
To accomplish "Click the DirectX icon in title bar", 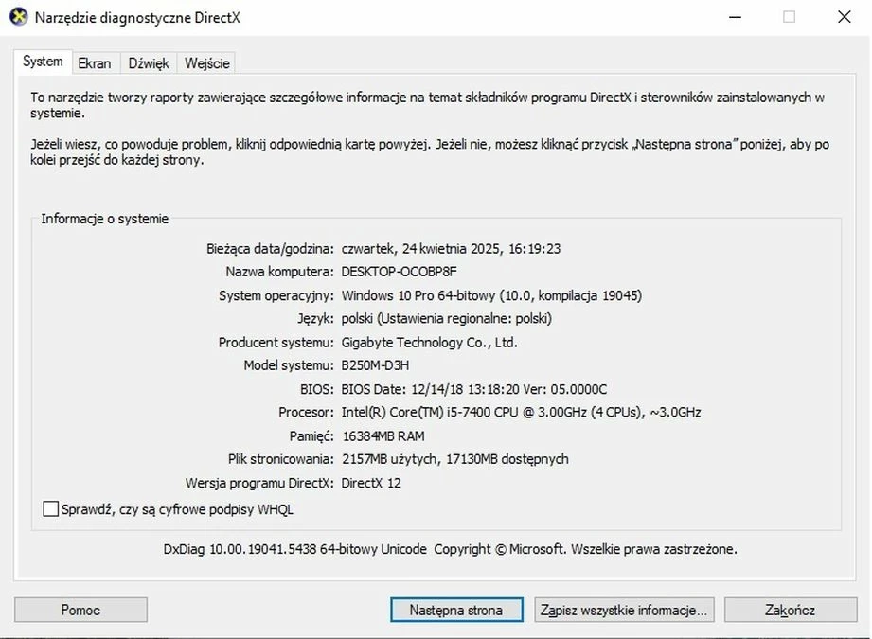I will coord(18,17).
